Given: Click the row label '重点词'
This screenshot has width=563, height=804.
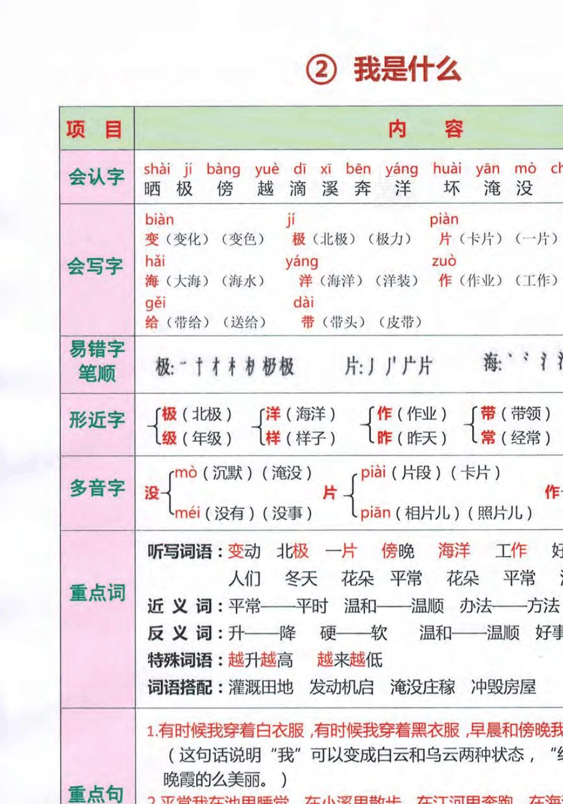Looking at the screenshot, I should pos(97,592).
